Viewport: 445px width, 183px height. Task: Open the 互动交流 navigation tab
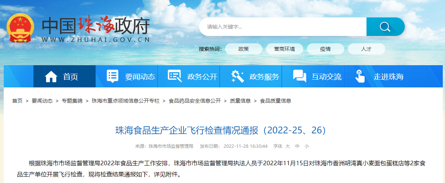(313, 76)
